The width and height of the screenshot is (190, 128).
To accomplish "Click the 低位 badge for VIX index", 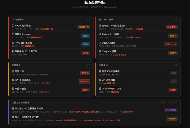I will (x=174, y=81).
